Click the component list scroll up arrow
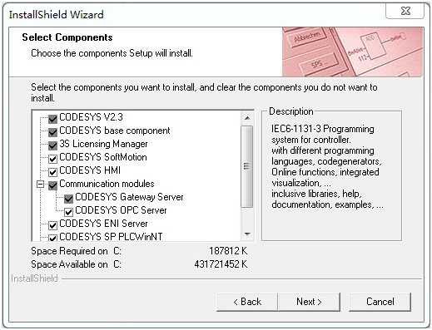Screen dimensions: 432x330 tap(247, 119)
